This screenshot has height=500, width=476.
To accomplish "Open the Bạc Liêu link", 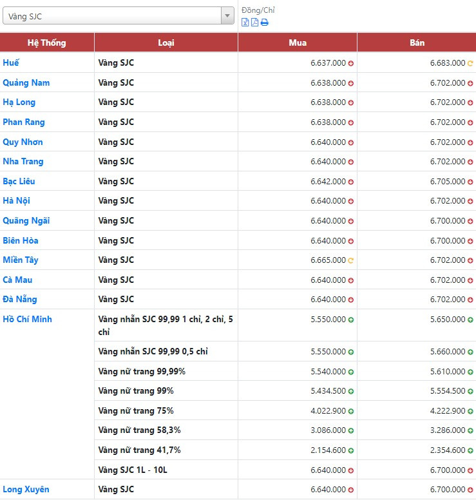I will [x=19, y=181].
